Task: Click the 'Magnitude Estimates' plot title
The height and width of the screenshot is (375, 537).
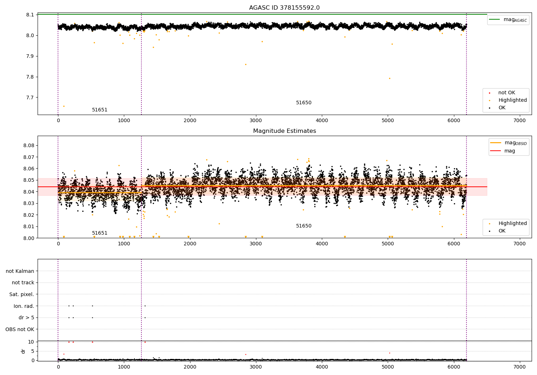Action: pyautogui.click(x=284, y=131)
